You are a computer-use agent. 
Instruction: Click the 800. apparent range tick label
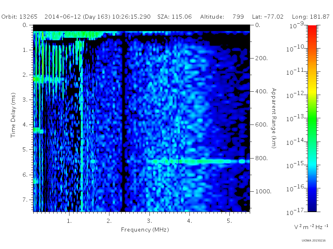261,158
